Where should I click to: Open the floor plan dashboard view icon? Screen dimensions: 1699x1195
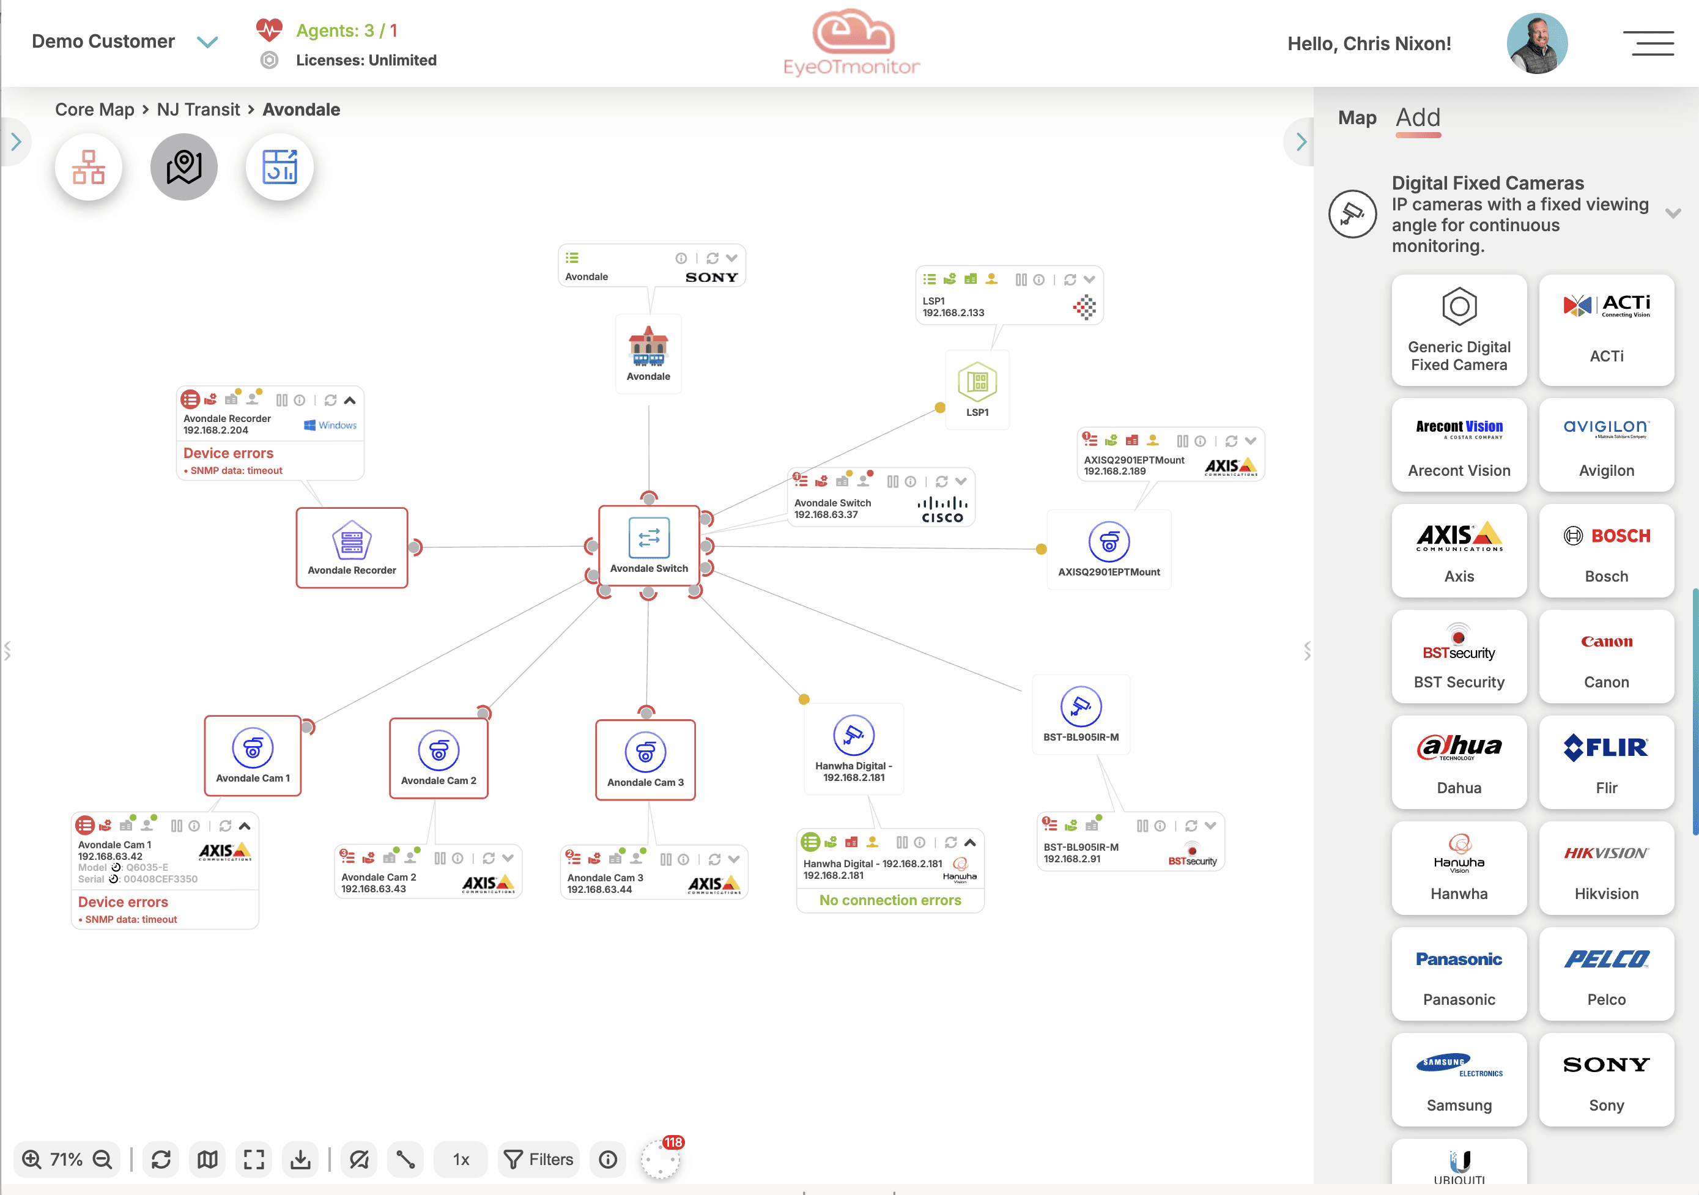point(279,167)
